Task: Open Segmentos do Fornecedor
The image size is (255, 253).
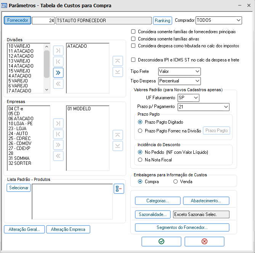Action: pyautogui.click(x=182, y=227)
